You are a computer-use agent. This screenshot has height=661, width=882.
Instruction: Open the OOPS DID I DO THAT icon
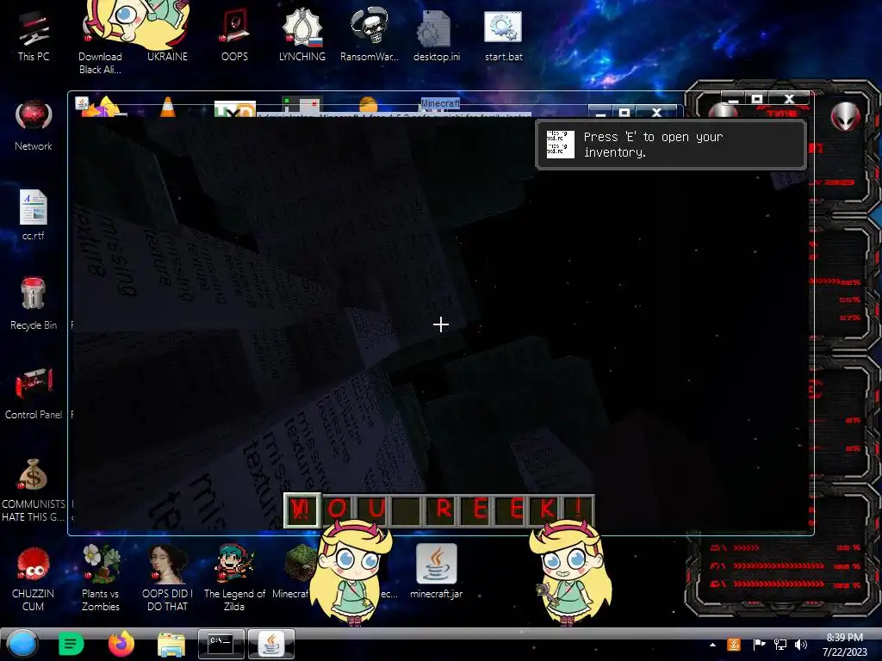tap(167, 578)
